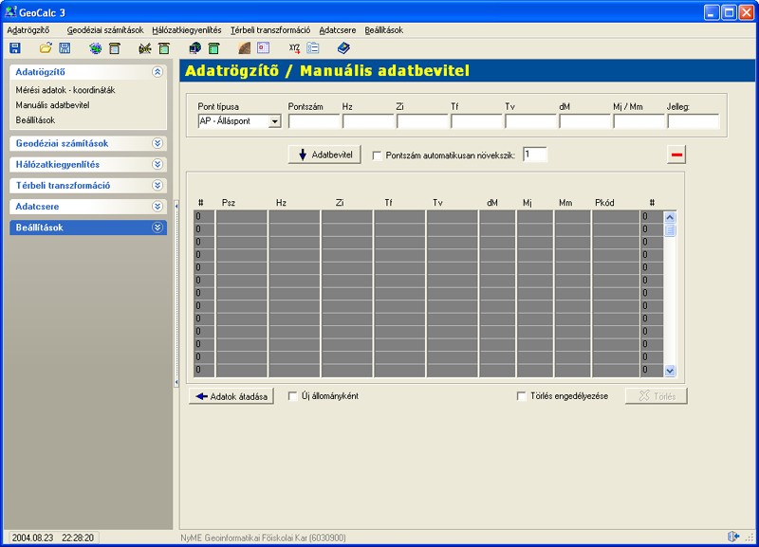The height and width of the screenshot is (547, 759).
Task: Click the grid with red point icon
Action: pyautogui.click(x=264, y=48)
